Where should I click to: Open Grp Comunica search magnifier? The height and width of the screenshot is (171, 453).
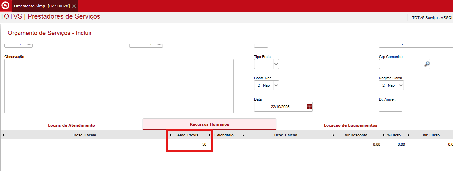click(427, 64)
